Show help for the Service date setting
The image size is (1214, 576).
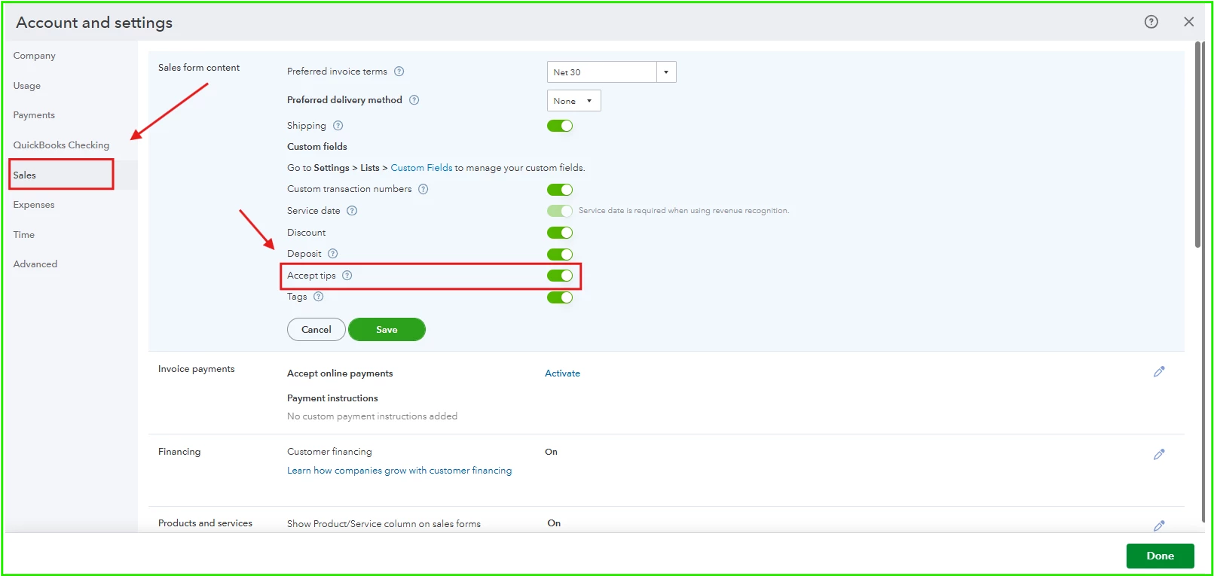352,211
